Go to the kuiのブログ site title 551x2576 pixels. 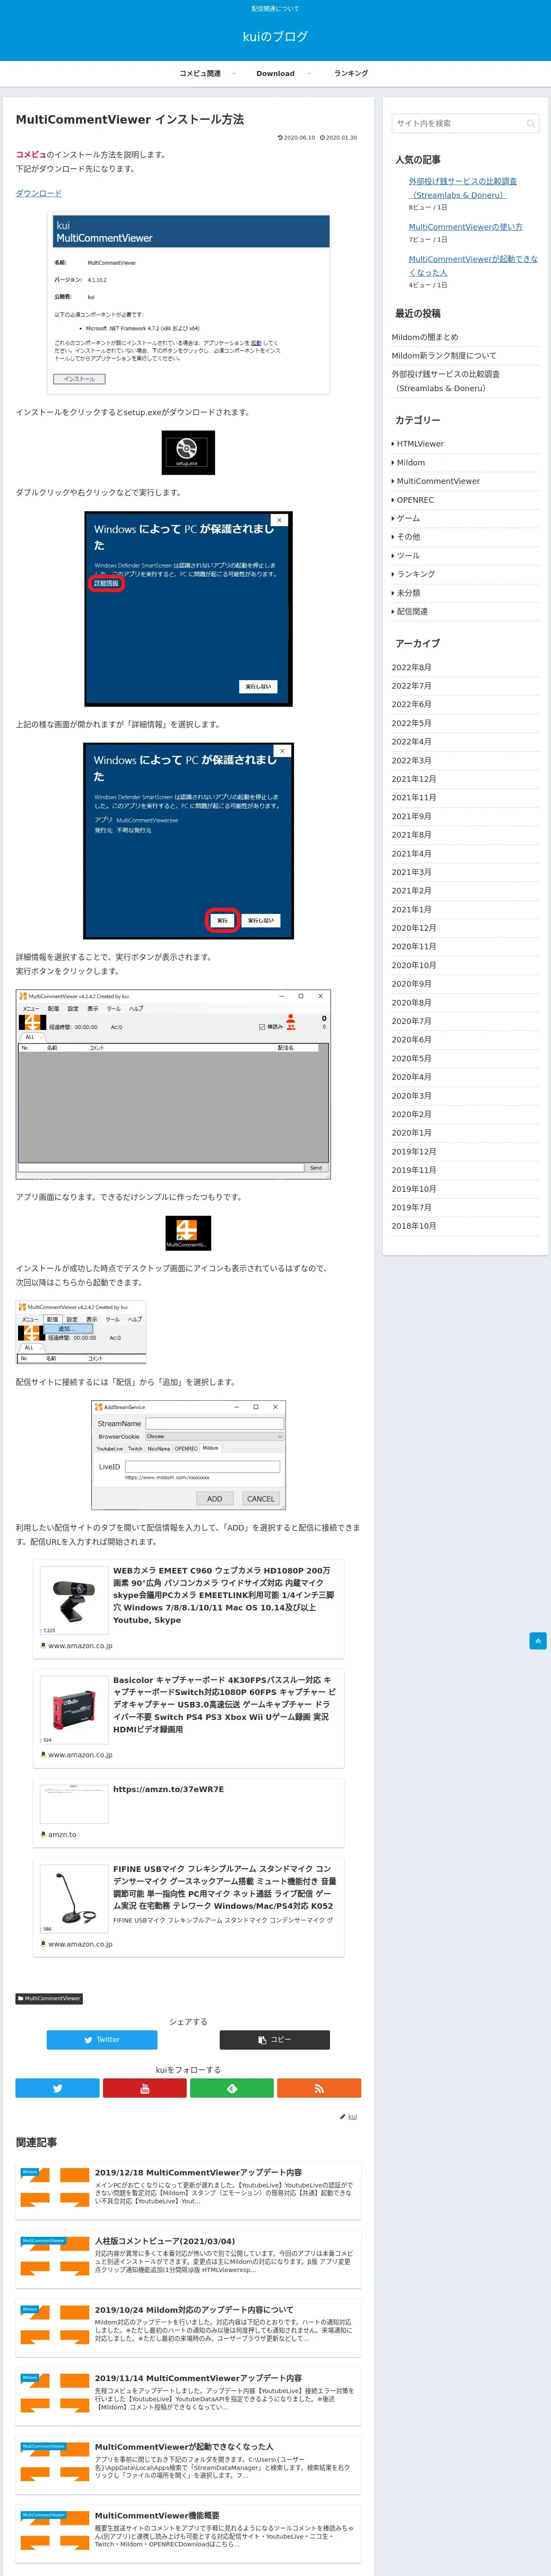pyautogui.click(x=275, y=37)
